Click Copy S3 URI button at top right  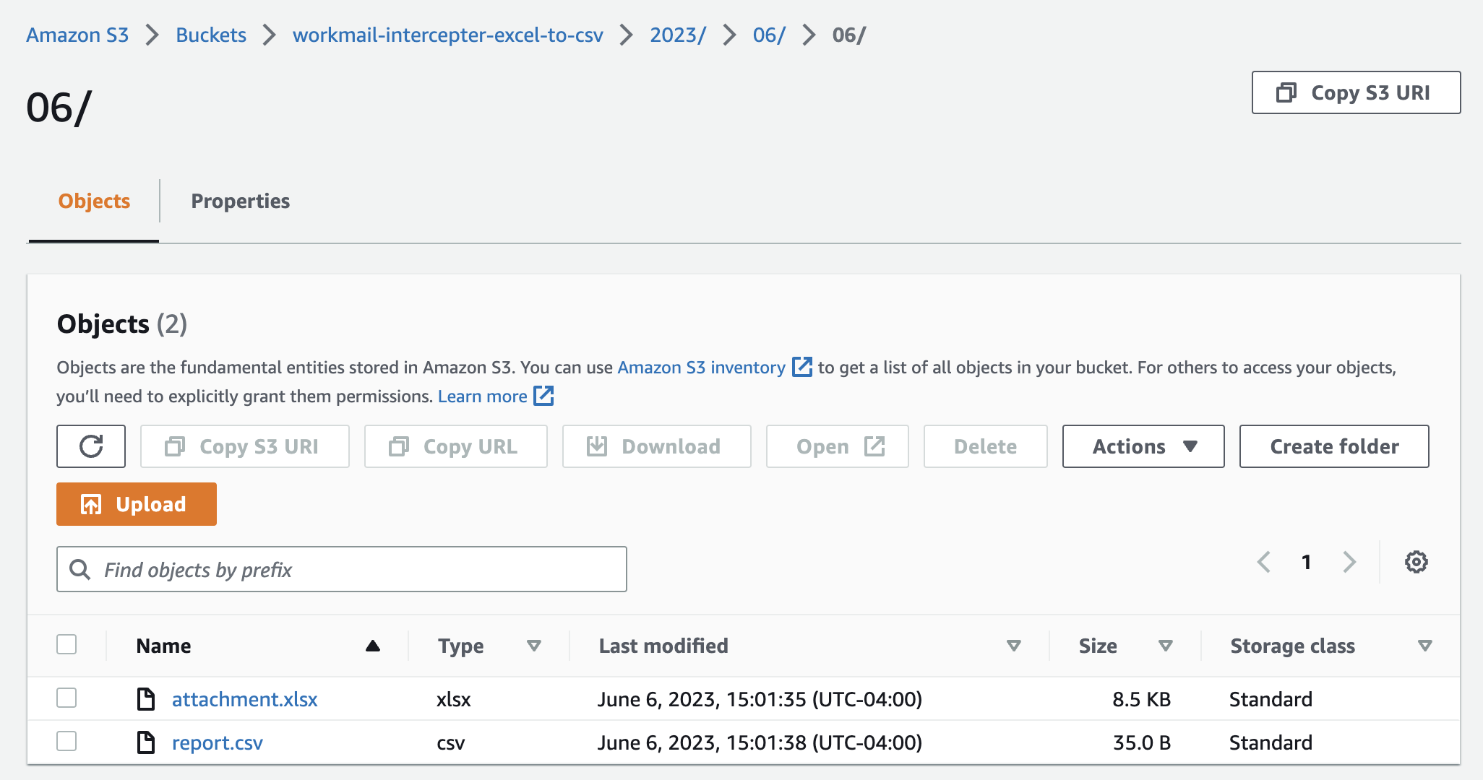point(1356,92)
